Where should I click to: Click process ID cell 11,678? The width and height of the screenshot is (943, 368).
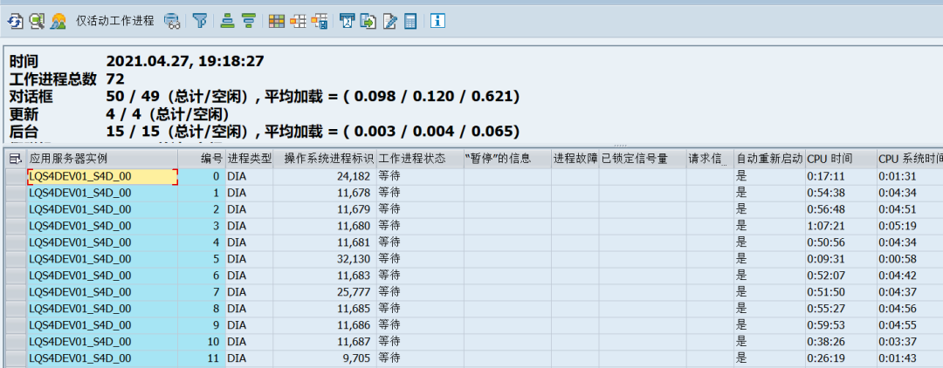coord(325,193)
